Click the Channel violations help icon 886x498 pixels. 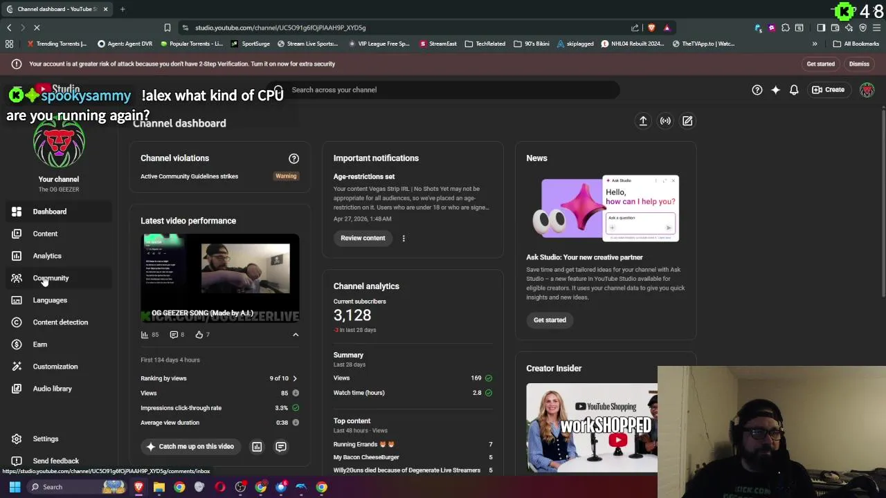[293, 158]
